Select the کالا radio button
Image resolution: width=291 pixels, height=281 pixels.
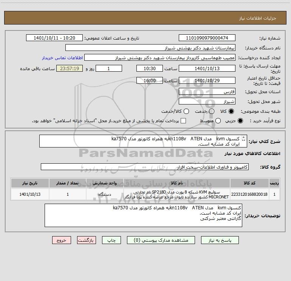231,111
